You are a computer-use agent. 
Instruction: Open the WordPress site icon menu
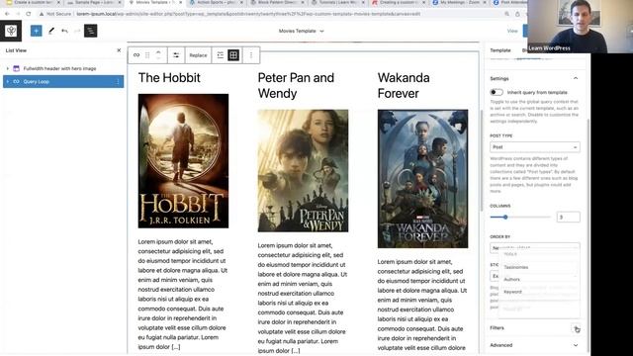(x=11, y=31)
